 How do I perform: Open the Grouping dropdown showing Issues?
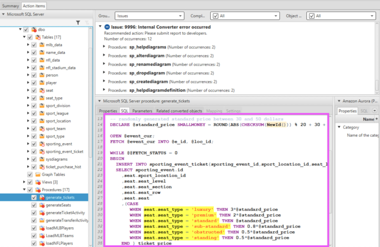pos(148,16)
